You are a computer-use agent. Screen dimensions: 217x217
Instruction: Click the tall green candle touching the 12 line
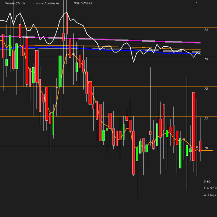tap(60, 71)
